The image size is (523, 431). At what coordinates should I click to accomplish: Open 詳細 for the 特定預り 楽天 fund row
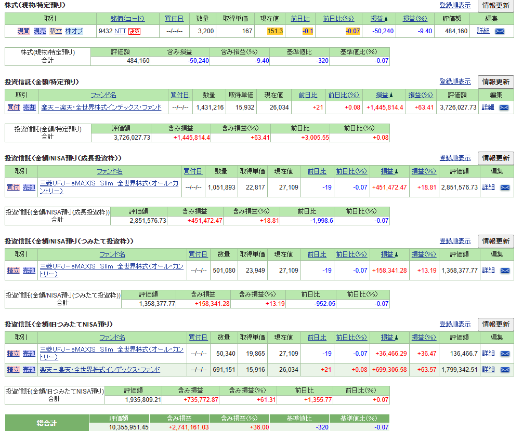tap(488, 107)
